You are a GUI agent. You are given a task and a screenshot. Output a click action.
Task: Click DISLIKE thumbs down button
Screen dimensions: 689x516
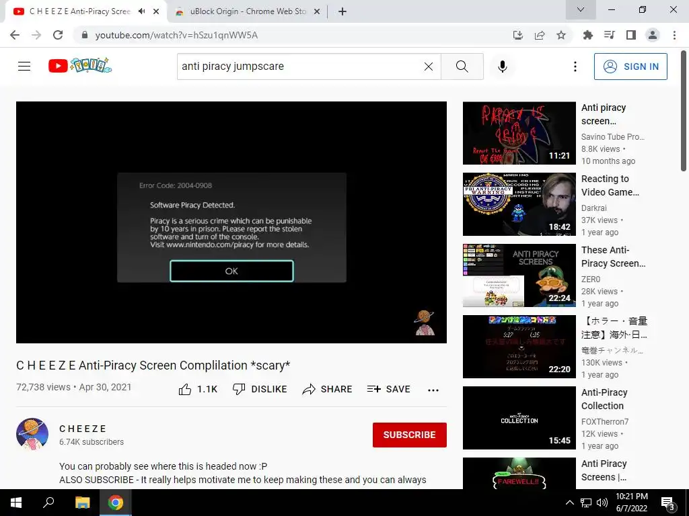coord(260,389)
